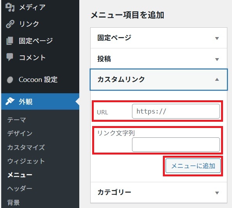Open テーマ in the sidebar submenu
Screen dimensions: 232x208
click(x=17, y=119)
